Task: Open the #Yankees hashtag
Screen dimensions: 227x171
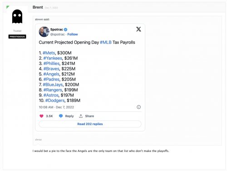Action: 53,58
